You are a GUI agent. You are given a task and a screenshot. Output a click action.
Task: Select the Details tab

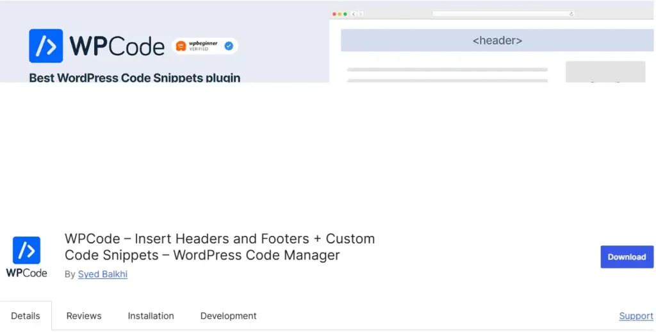(26, 316)
